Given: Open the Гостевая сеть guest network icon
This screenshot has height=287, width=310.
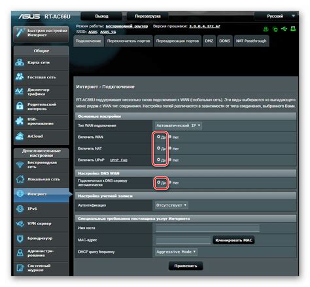Looking at the screenshot, I should (20, 77).
